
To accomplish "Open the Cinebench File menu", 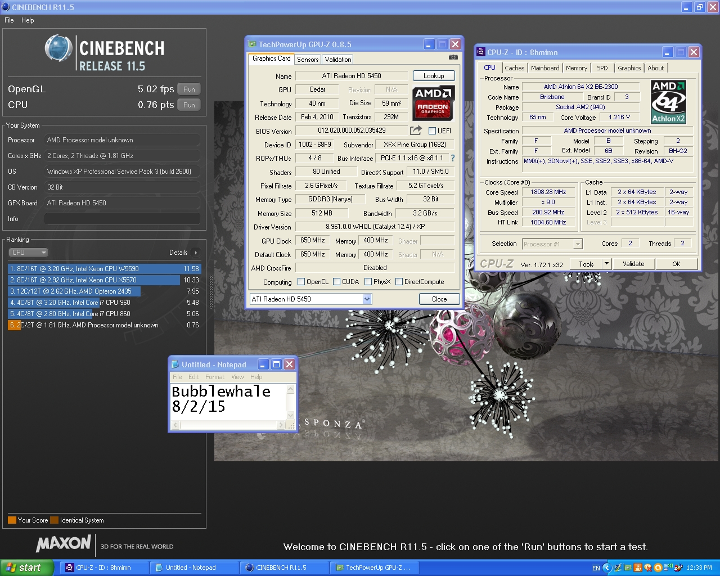I will (9, 20).
